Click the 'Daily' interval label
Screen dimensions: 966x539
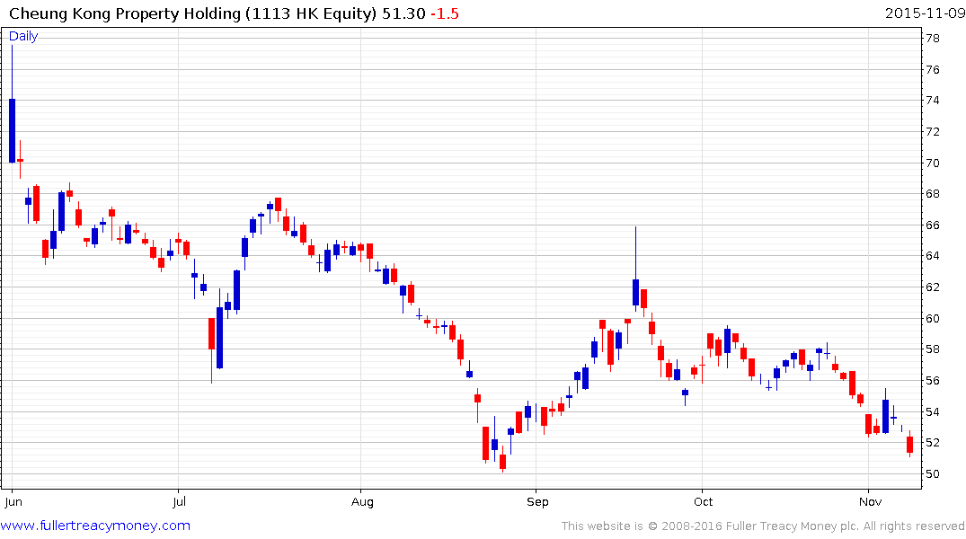[x=23, y=36]
